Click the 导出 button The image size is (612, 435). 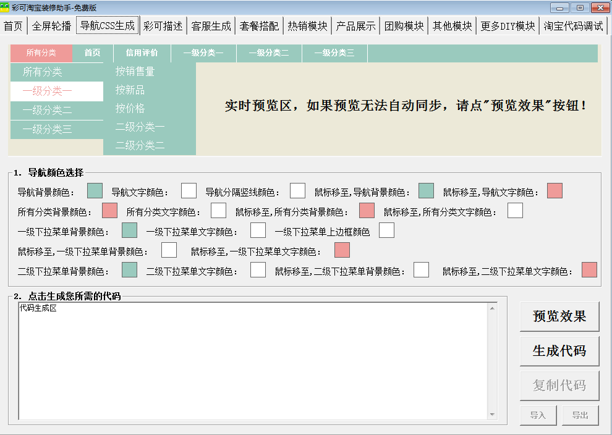580,415
